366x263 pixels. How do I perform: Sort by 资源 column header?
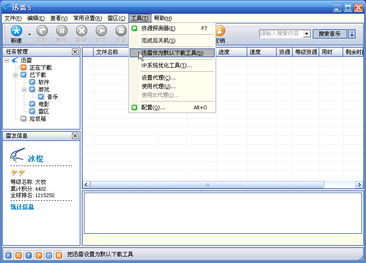[284, 52]
